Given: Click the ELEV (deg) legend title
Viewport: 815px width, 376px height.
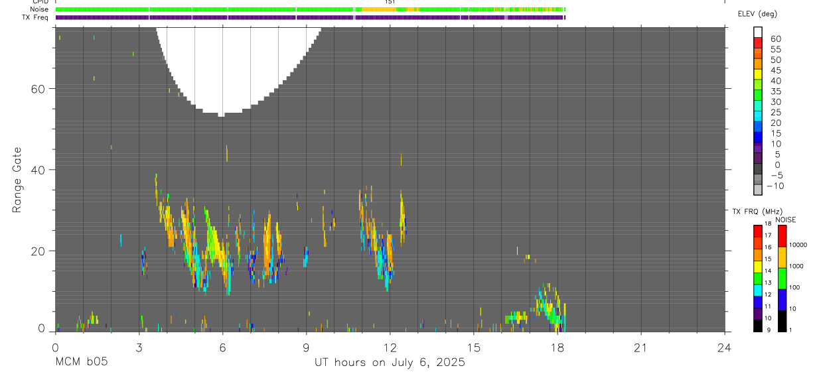Looking at the screenshot, I should (757, 14).
